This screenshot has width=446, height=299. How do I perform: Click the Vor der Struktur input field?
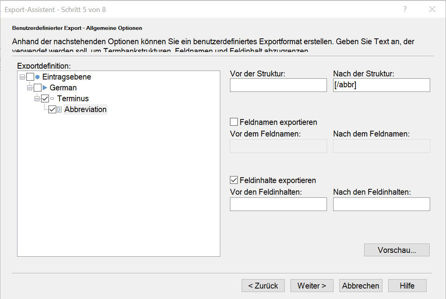coord(278,85)
